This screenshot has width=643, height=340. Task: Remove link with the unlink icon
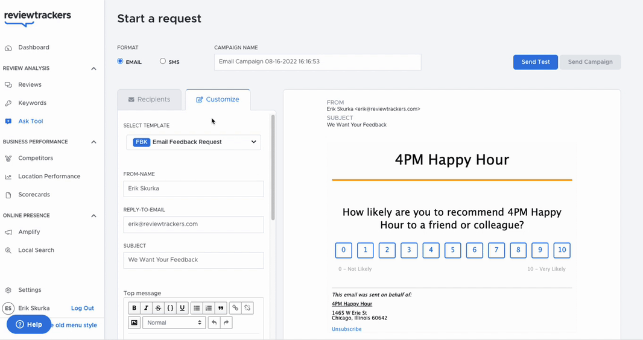click(247, 308)
